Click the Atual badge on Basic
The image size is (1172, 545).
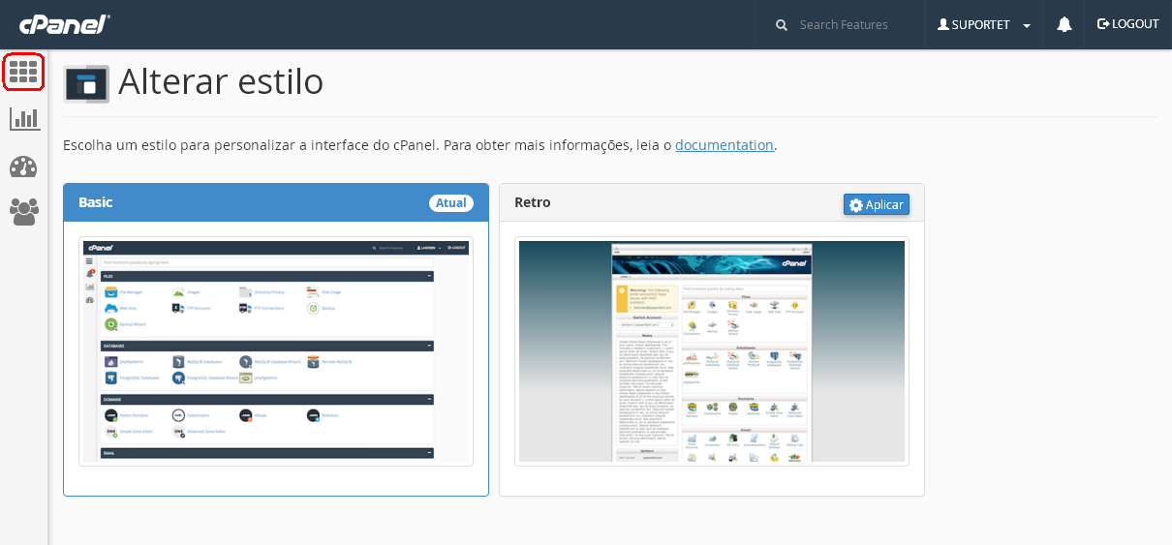[x=451, y=203]
